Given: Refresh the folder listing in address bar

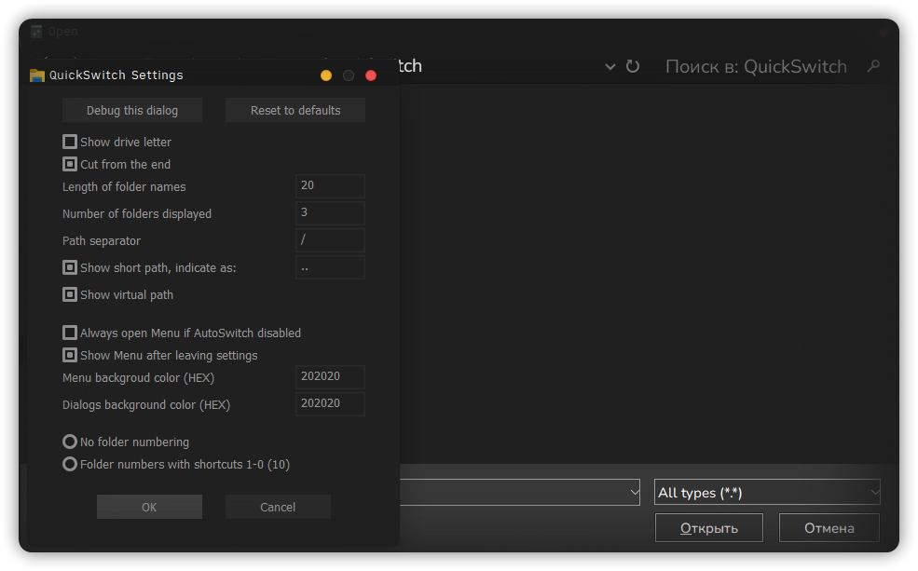Looking at the screenshot, I should 633,66.
